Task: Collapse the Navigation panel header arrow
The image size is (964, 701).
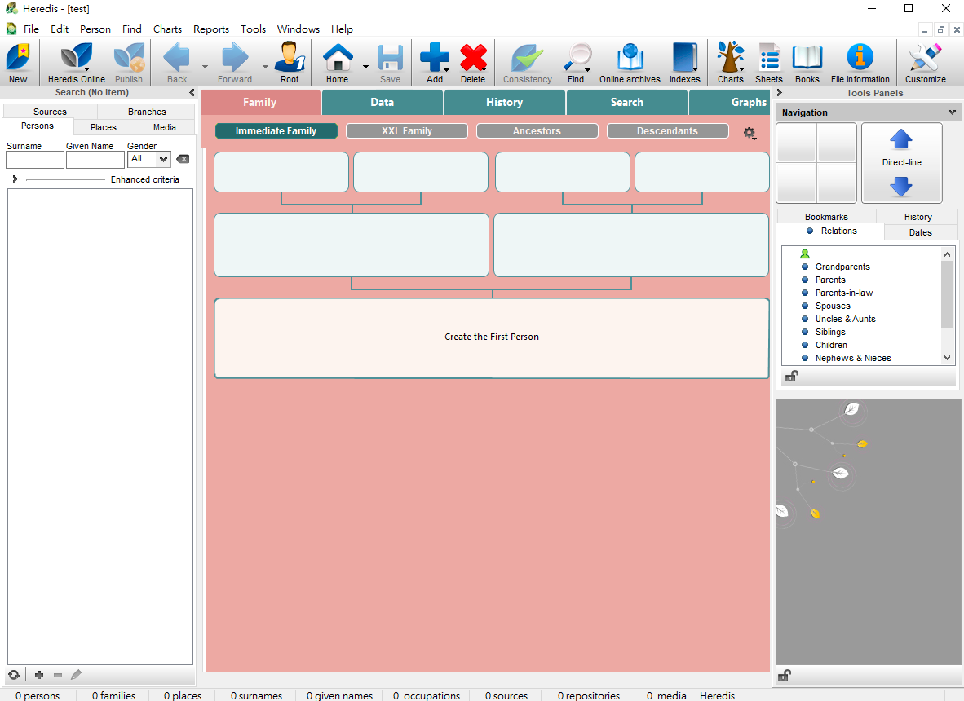Action: click(951, 112)
